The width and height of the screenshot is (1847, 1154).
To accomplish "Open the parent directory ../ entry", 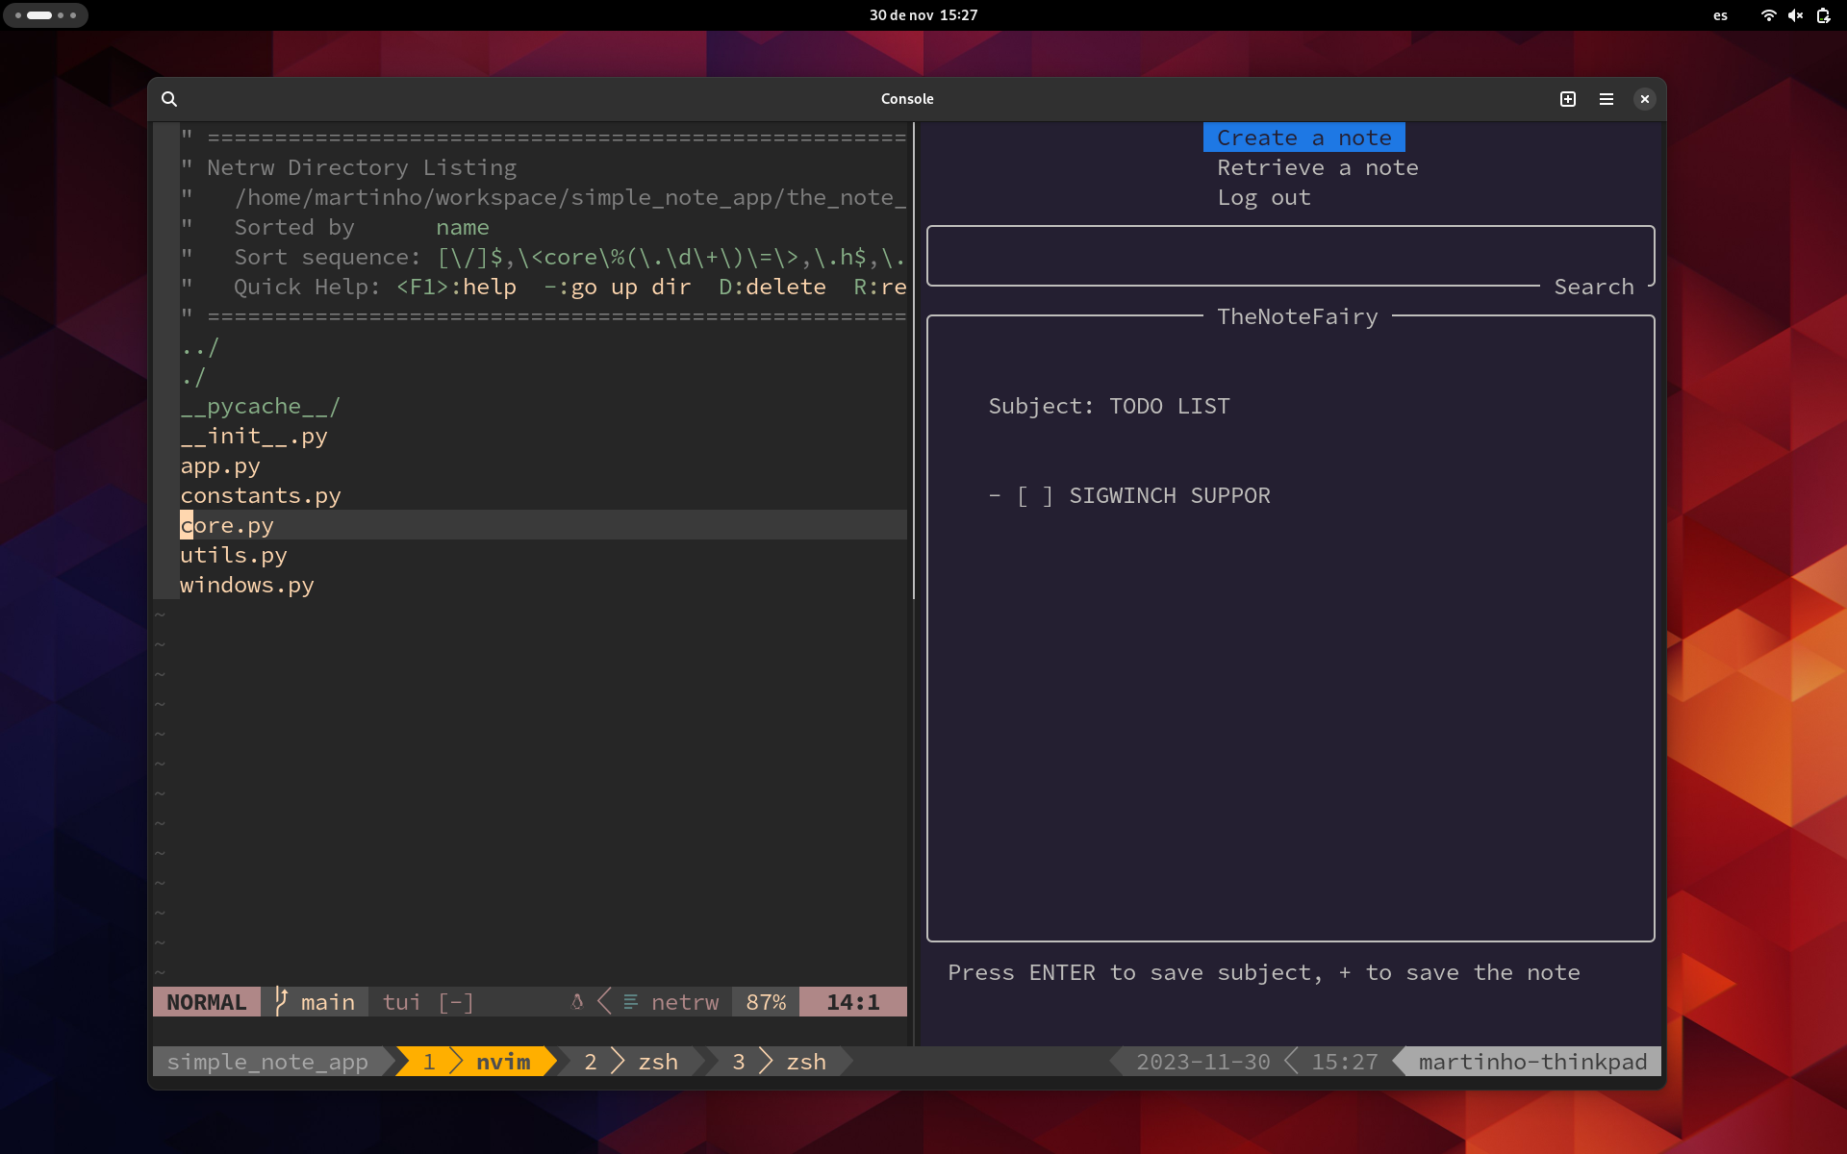I will coord(200,347).
